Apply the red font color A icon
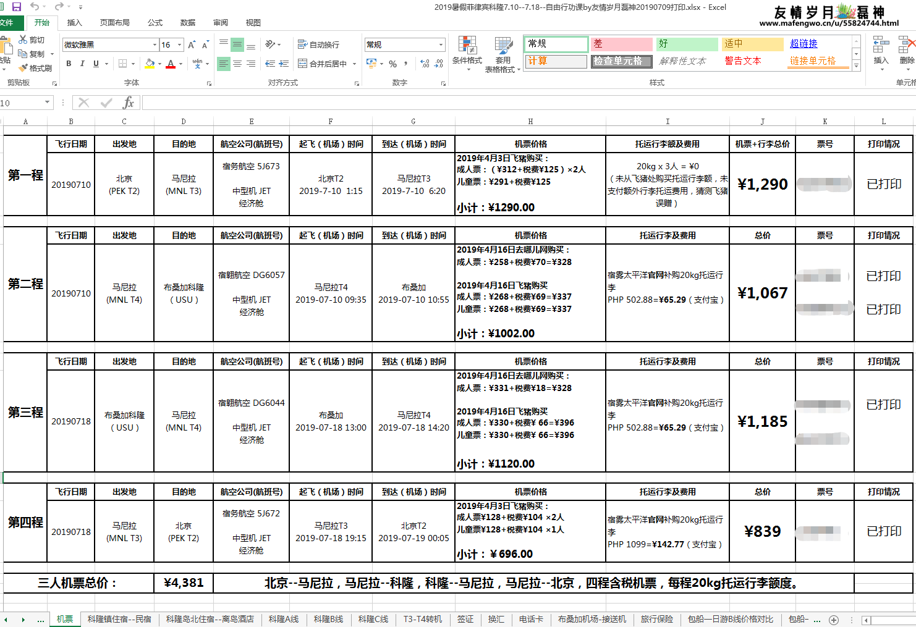Viewport: 916px width, 627px height. (x=171, y=64)
